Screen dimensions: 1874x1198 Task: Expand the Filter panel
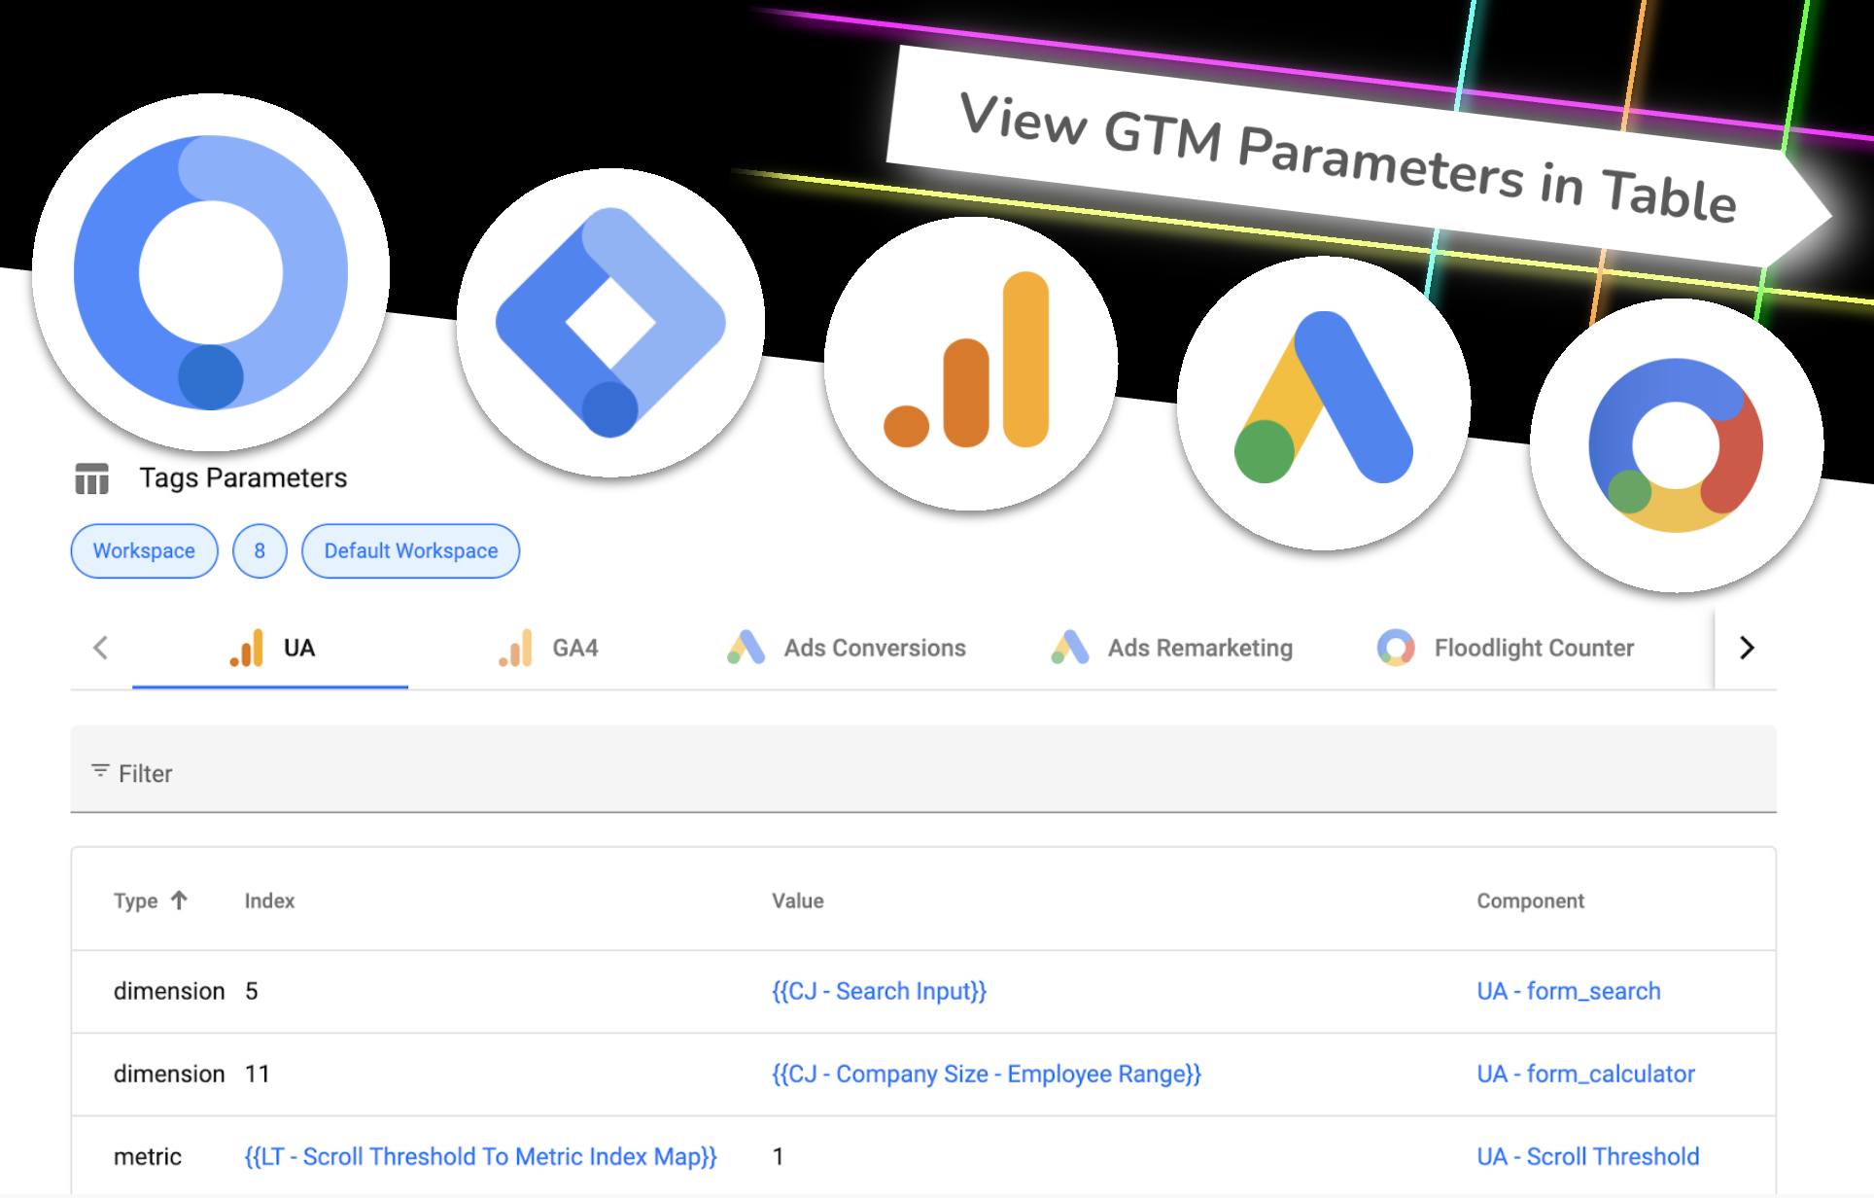pyautogui.click(x=139, y=772)
